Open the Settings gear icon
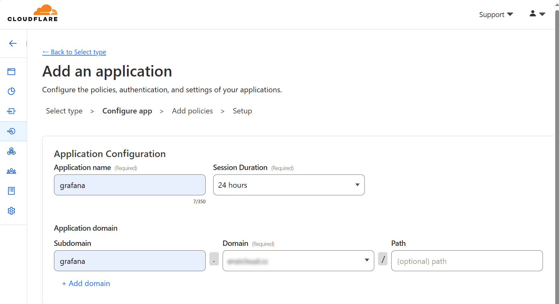The image size is (559, 304). point(11,211)
